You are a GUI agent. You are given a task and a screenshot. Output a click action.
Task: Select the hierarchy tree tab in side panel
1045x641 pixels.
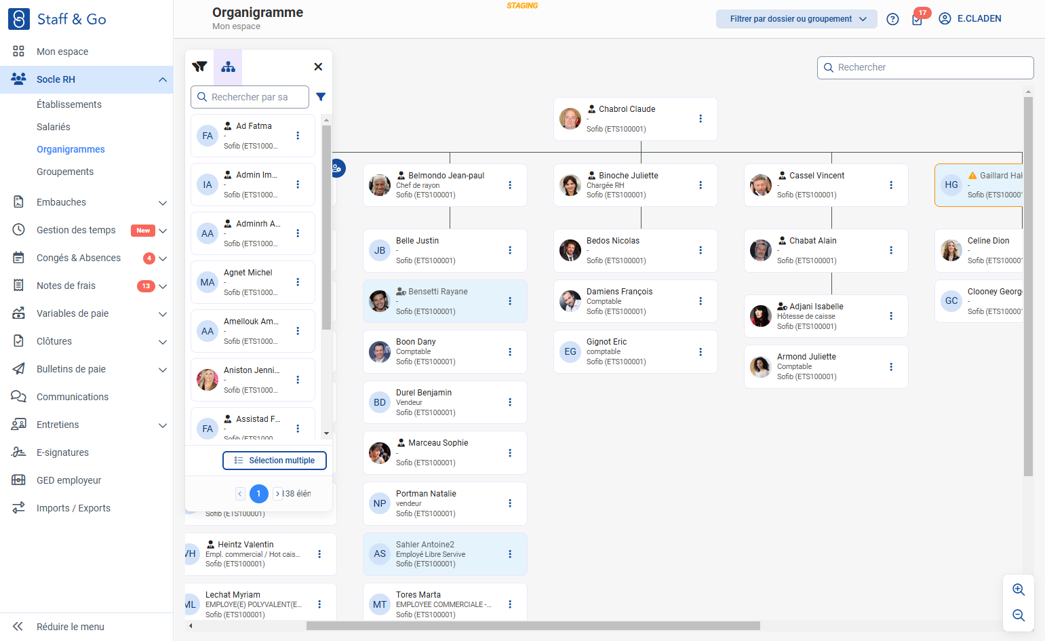click(x=228, y=66)
